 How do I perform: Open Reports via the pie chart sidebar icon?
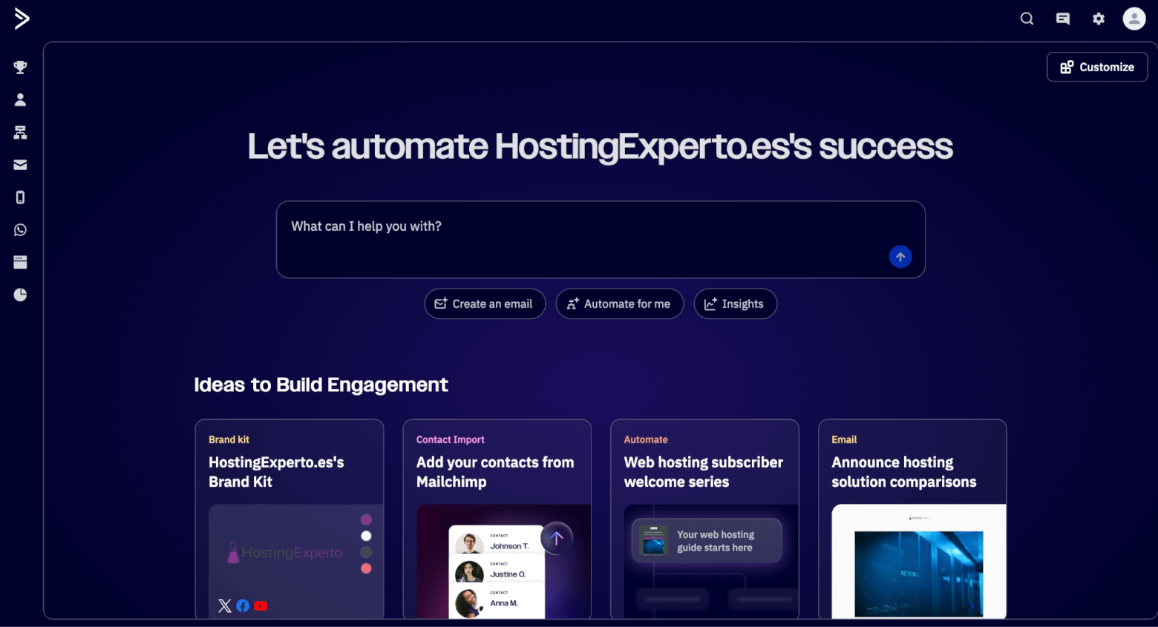click(19, 294)
